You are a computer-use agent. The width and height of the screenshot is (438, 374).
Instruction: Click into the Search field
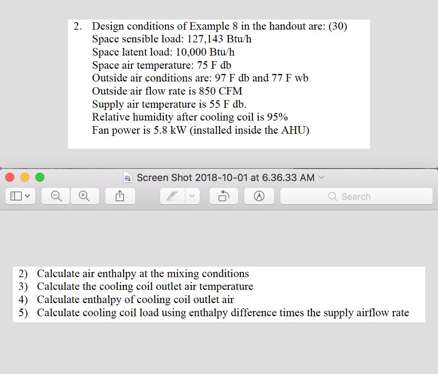[x=356, y=196]
